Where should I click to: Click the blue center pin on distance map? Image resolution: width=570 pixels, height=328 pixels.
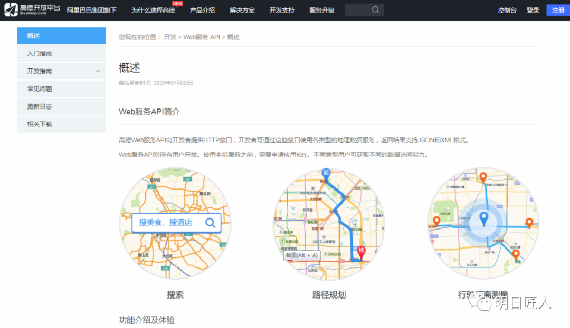click(483, 219)
